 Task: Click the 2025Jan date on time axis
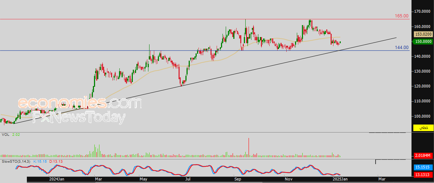[x=340, y=179]
